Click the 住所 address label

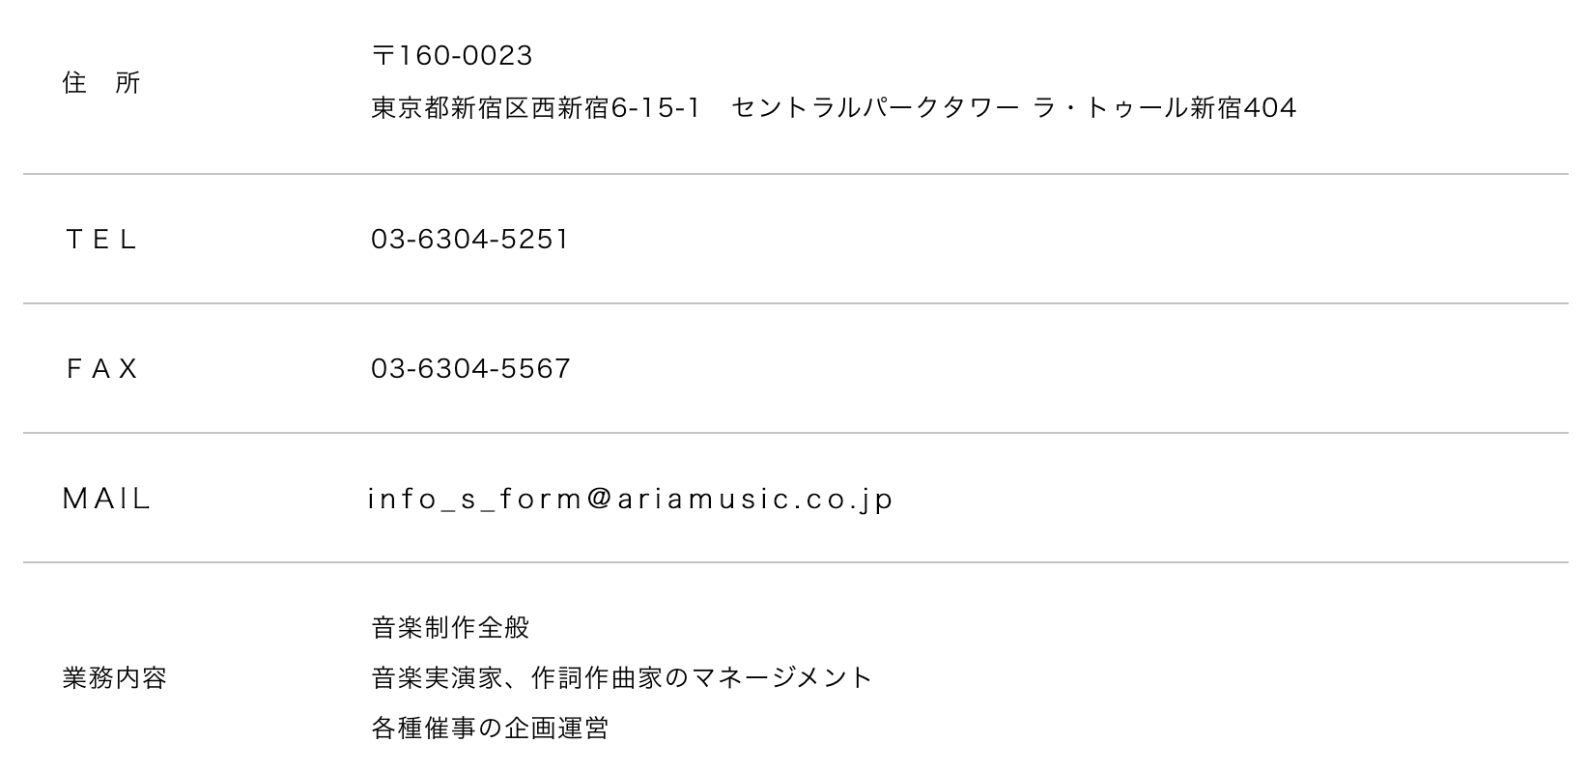[101, 83]
